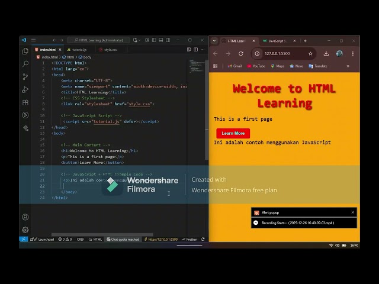The image size is (379, 284).
Task: Click the style.css link in code
Action: [139, 104]
